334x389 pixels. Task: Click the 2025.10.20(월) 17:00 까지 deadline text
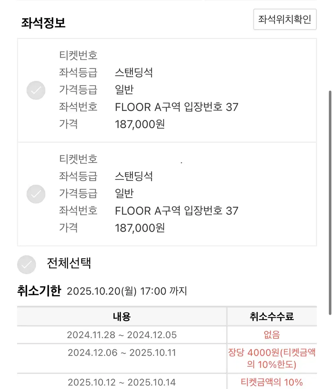[127, 291]
